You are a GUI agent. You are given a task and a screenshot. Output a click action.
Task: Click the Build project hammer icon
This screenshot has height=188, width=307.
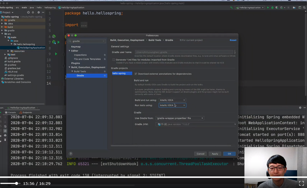231,8
